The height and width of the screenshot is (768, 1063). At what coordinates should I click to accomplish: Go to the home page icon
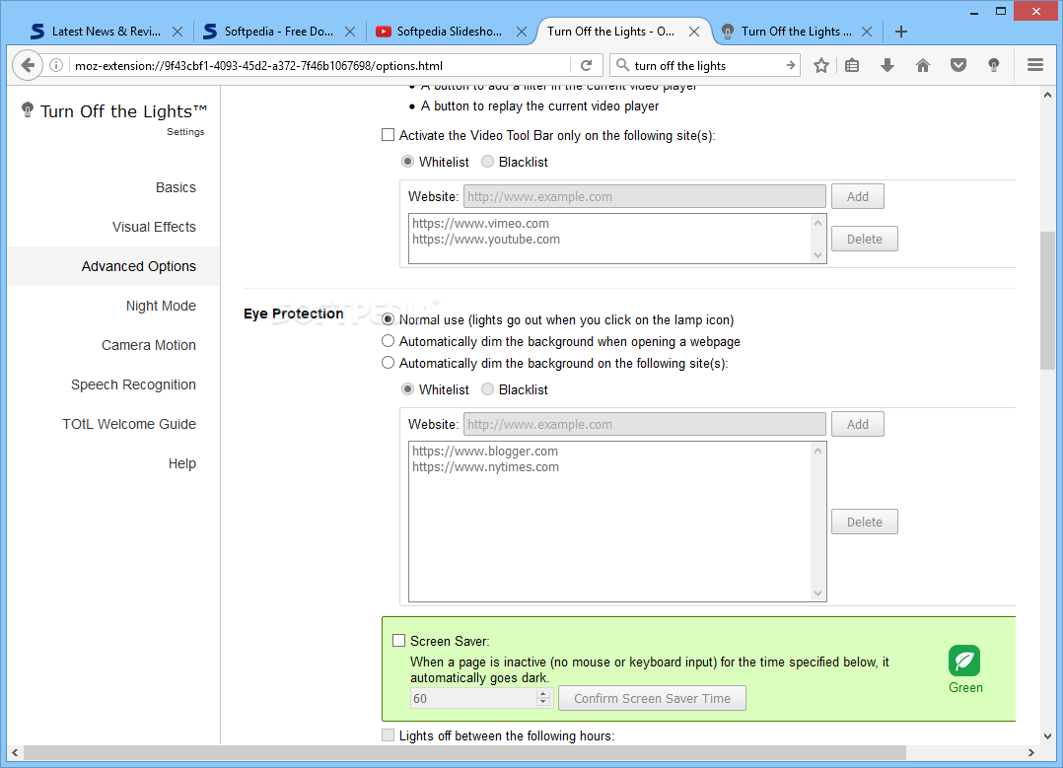click(923, 65)
